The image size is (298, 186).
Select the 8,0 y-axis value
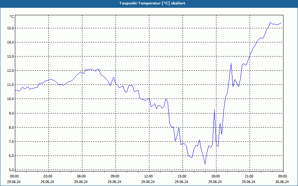[x=11, y=127]
